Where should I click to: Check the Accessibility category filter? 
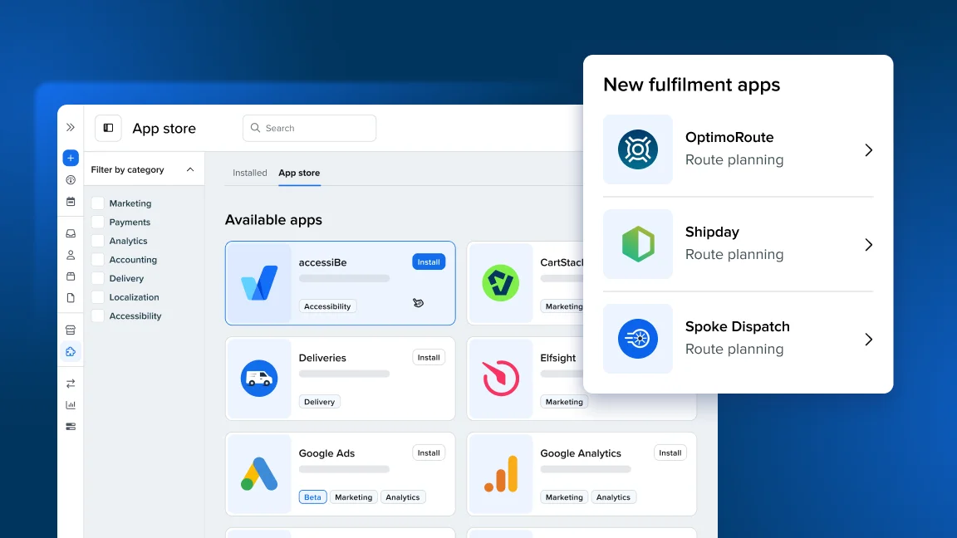[98, 316]
